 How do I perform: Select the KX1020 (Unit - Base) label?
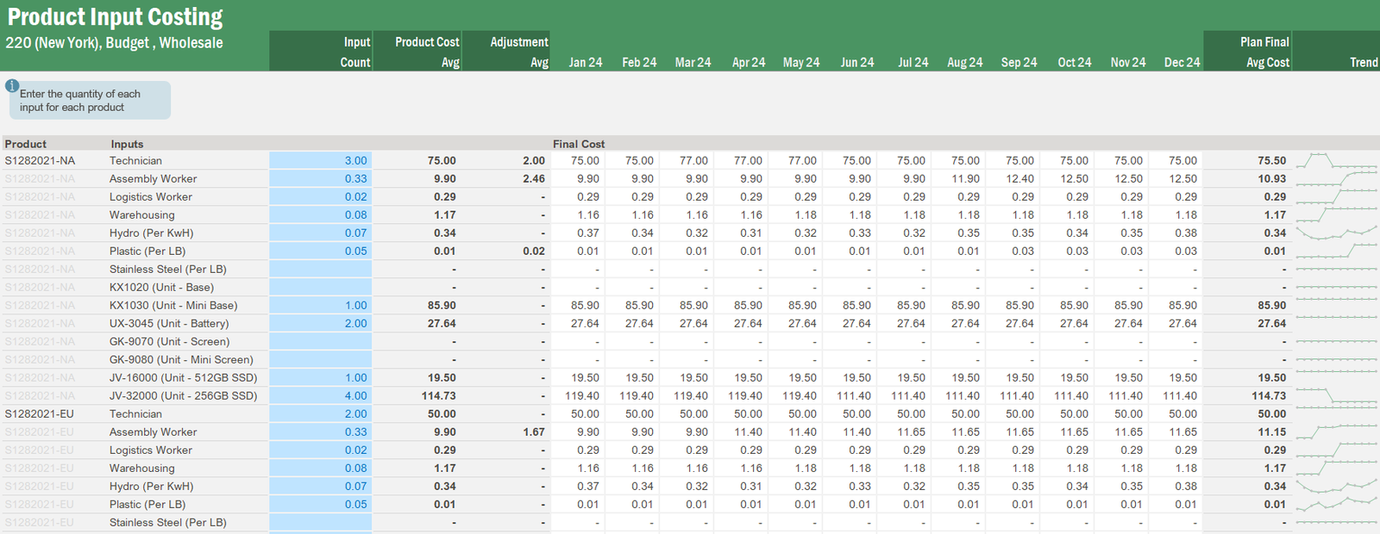click(x=161, y=288)
